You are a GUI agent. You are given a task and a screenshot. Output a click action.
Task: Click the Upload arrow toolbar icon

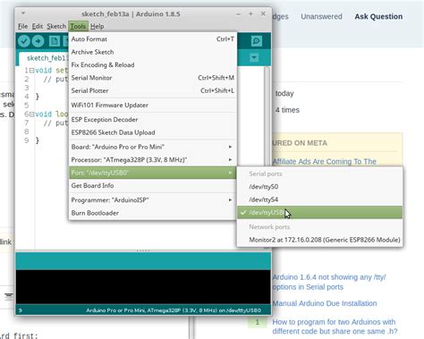coord(38,41)
